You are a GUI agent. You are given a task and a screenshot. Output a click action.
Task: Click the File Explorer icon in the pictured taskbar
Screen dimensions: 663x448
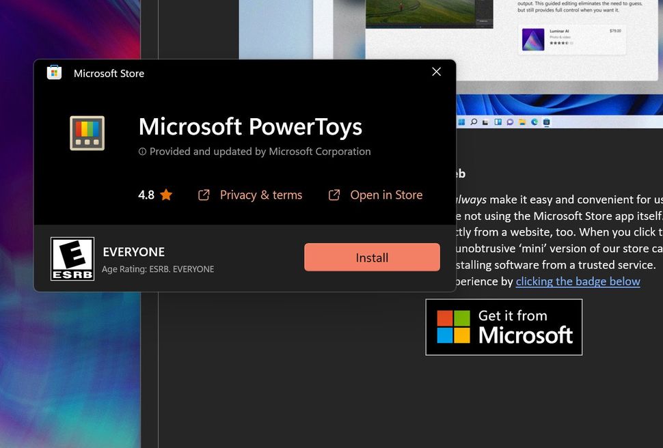pos(522,122)
